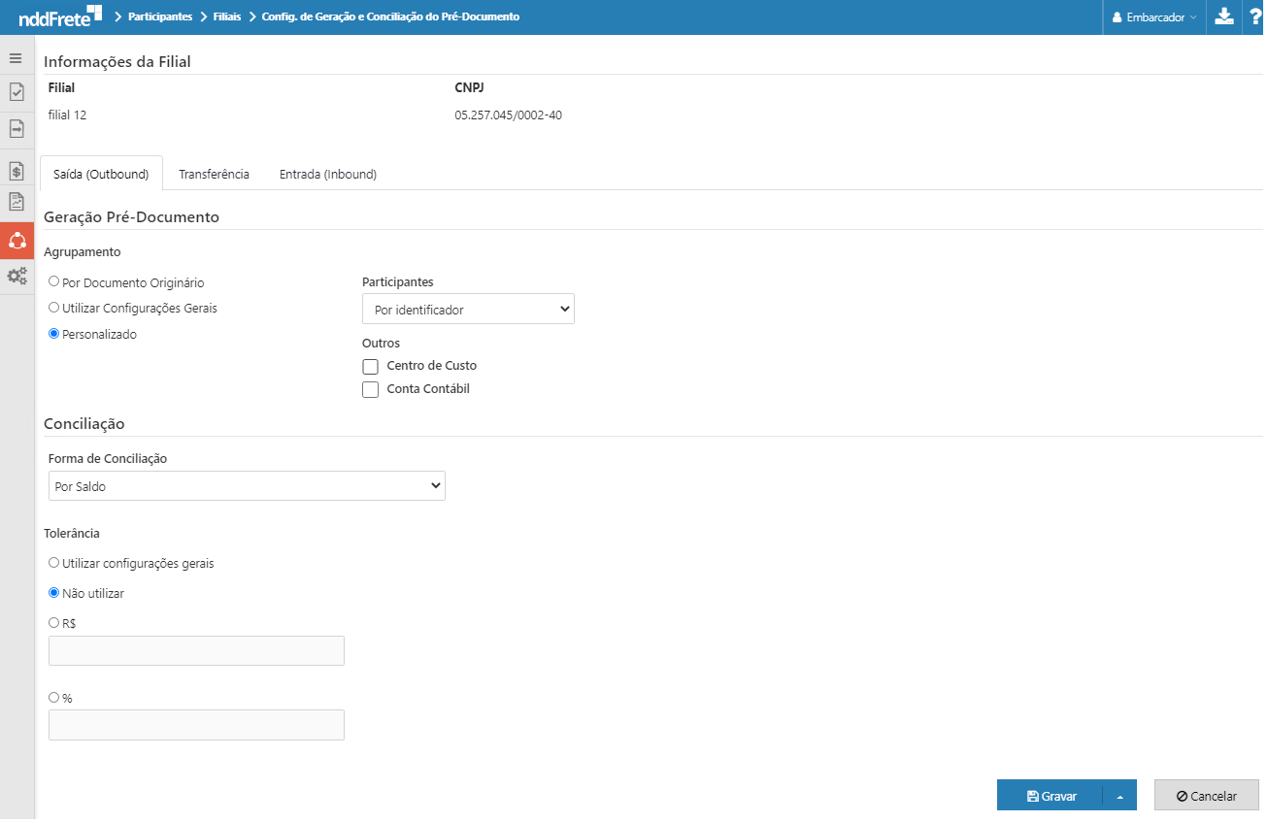Open the gears settings sidebar icon
Screen dimensions: 1268x822
17,276
